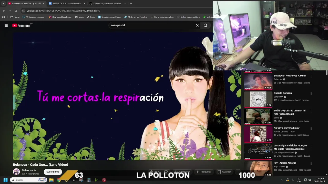Go back in browser history
The height and width of the screenshot is (184, 328).
pos(4,11)
